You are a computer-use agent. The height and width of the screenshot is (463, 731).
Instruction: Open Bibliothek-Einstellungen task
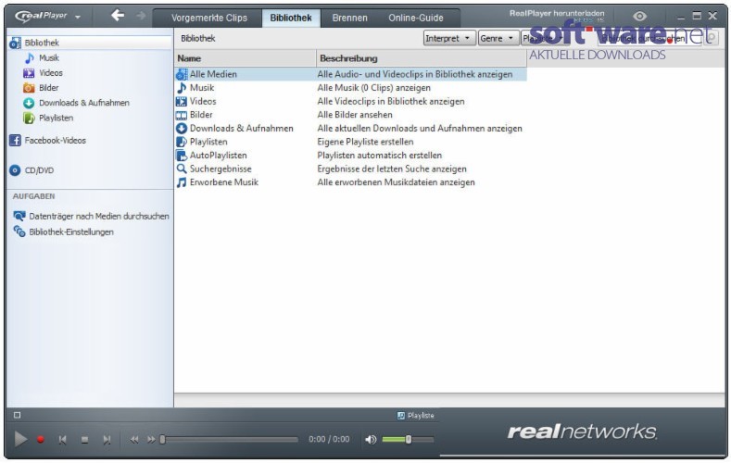tap(70, 232)
